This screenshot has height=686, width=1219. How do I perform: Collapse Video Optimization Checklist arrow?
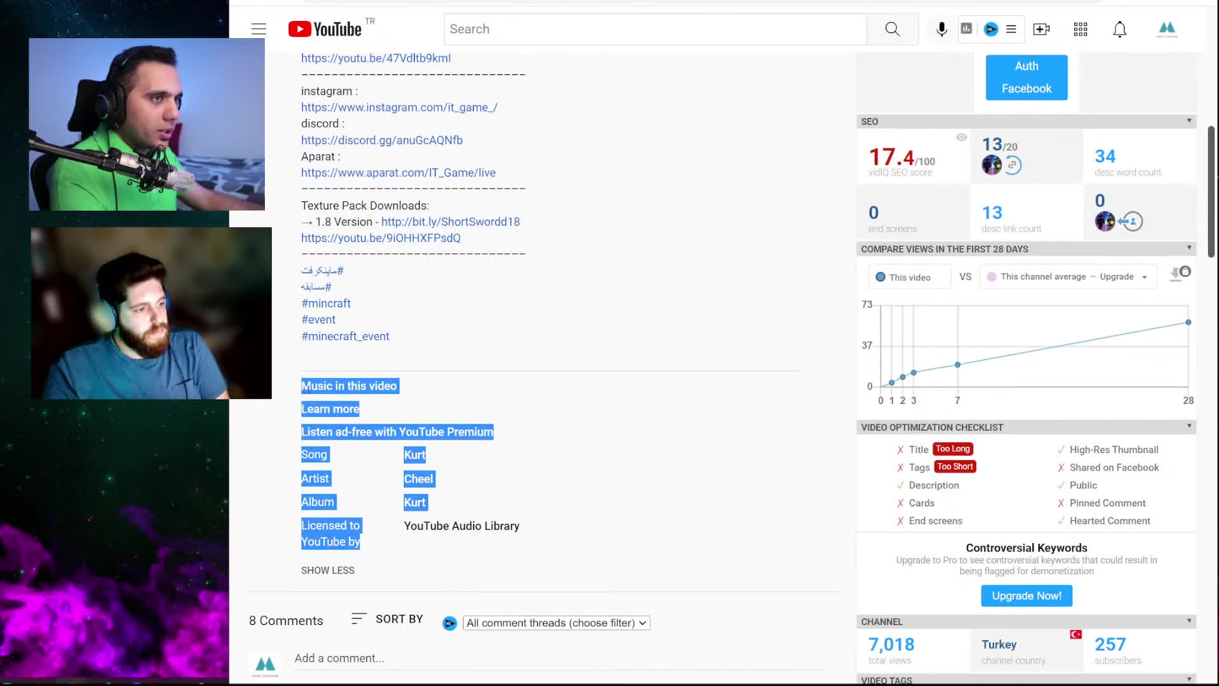(1189, 426)
